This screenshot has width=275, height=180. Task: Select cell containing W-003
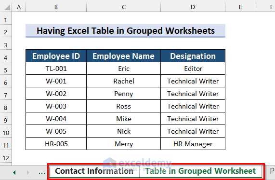click(56, 106)
